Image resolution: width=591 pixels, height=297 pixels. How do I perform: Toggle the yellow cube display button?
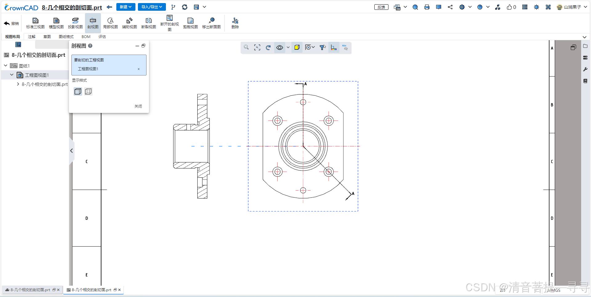pyautogui.click(x=297, y=47)
